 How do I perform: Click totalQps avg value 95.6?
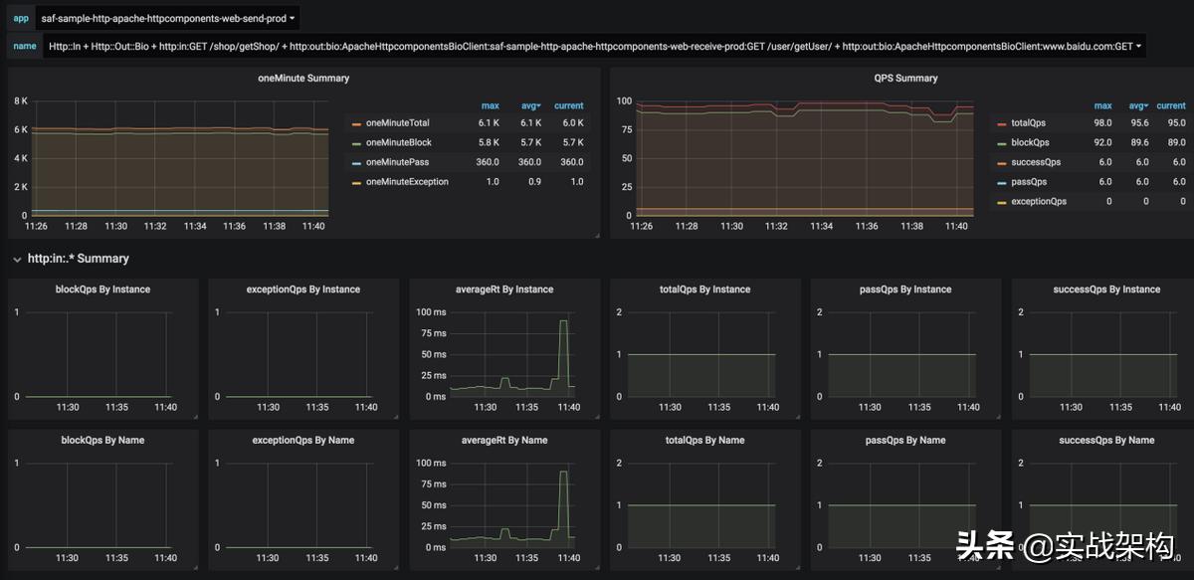point(1138,123)
